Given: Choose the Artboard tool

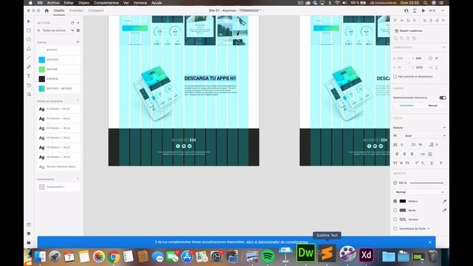Looking at the screenshot, I should pos(29,85).
